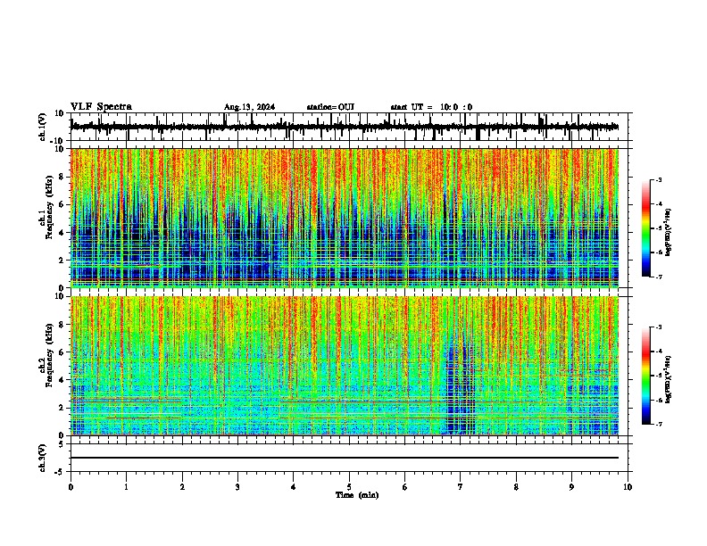Click the flat ch.3 voltage line
The image size is (707, 546).
[345, 458]
